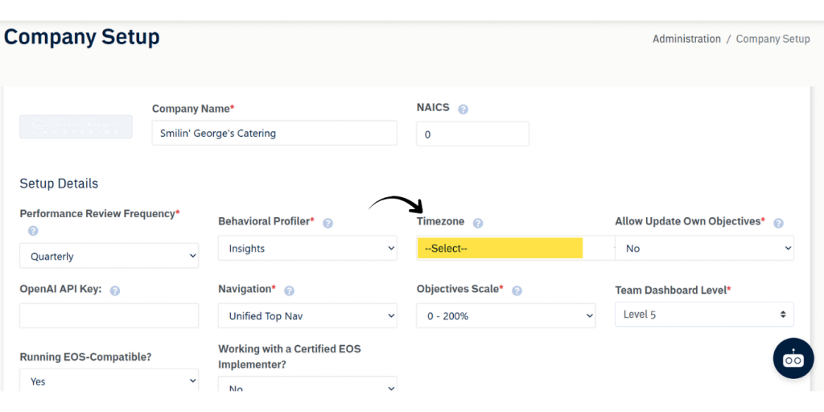The image size is (824, 412).
Task: Expand the Performance Review Frequency Quarterly dropdown
Action: [109, 256]
